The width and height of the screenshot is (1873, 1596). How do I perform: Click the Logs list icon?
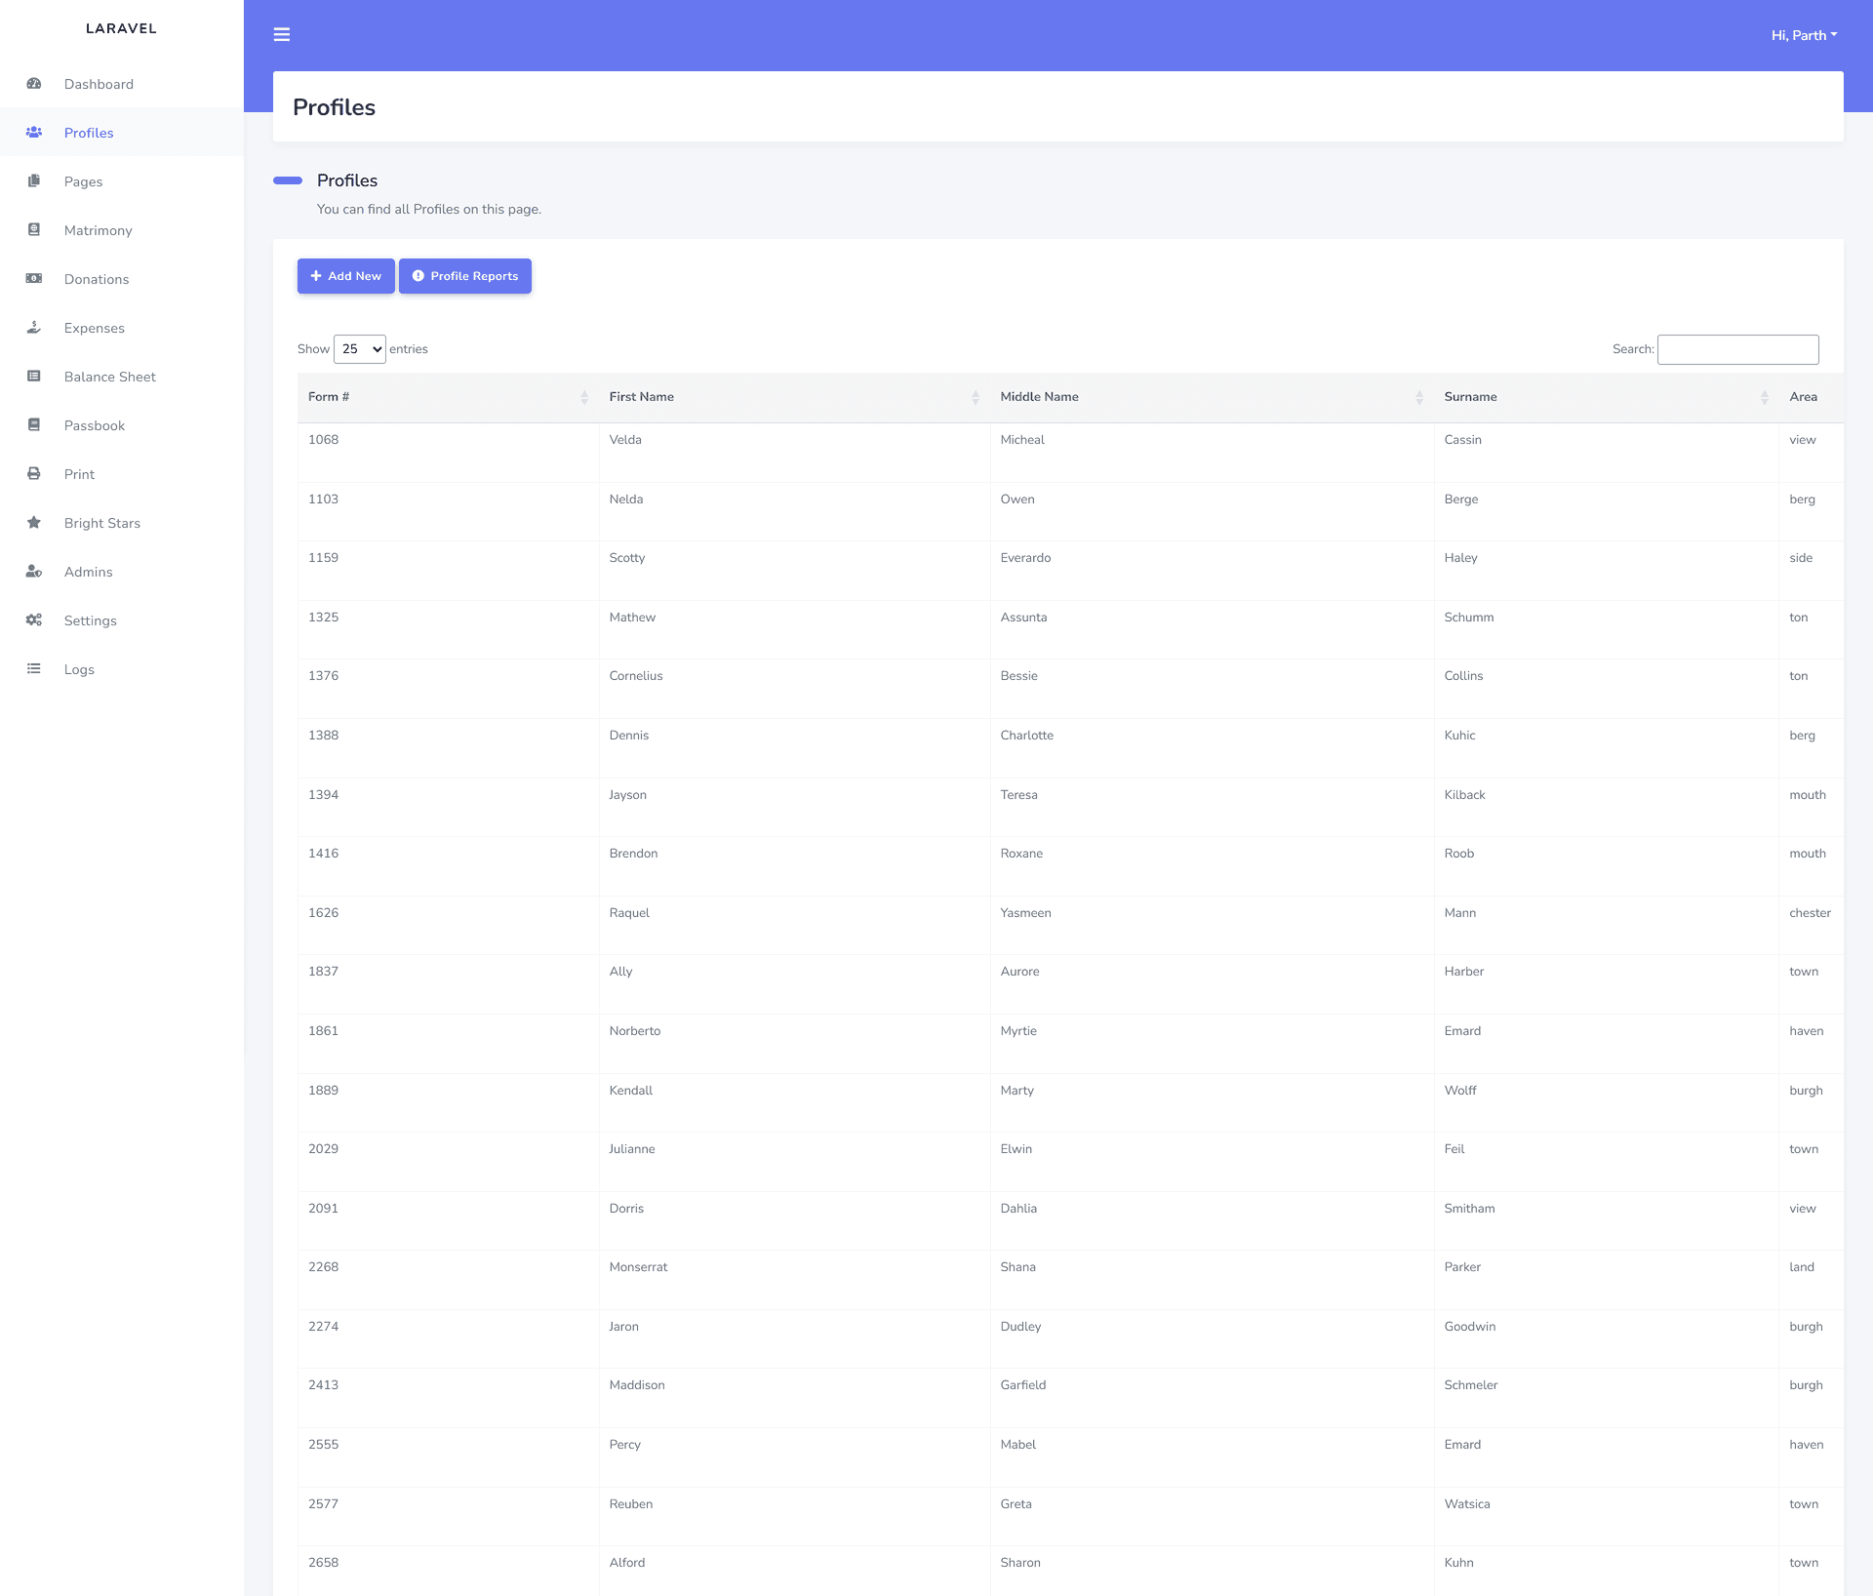click(x=34, y=669)
